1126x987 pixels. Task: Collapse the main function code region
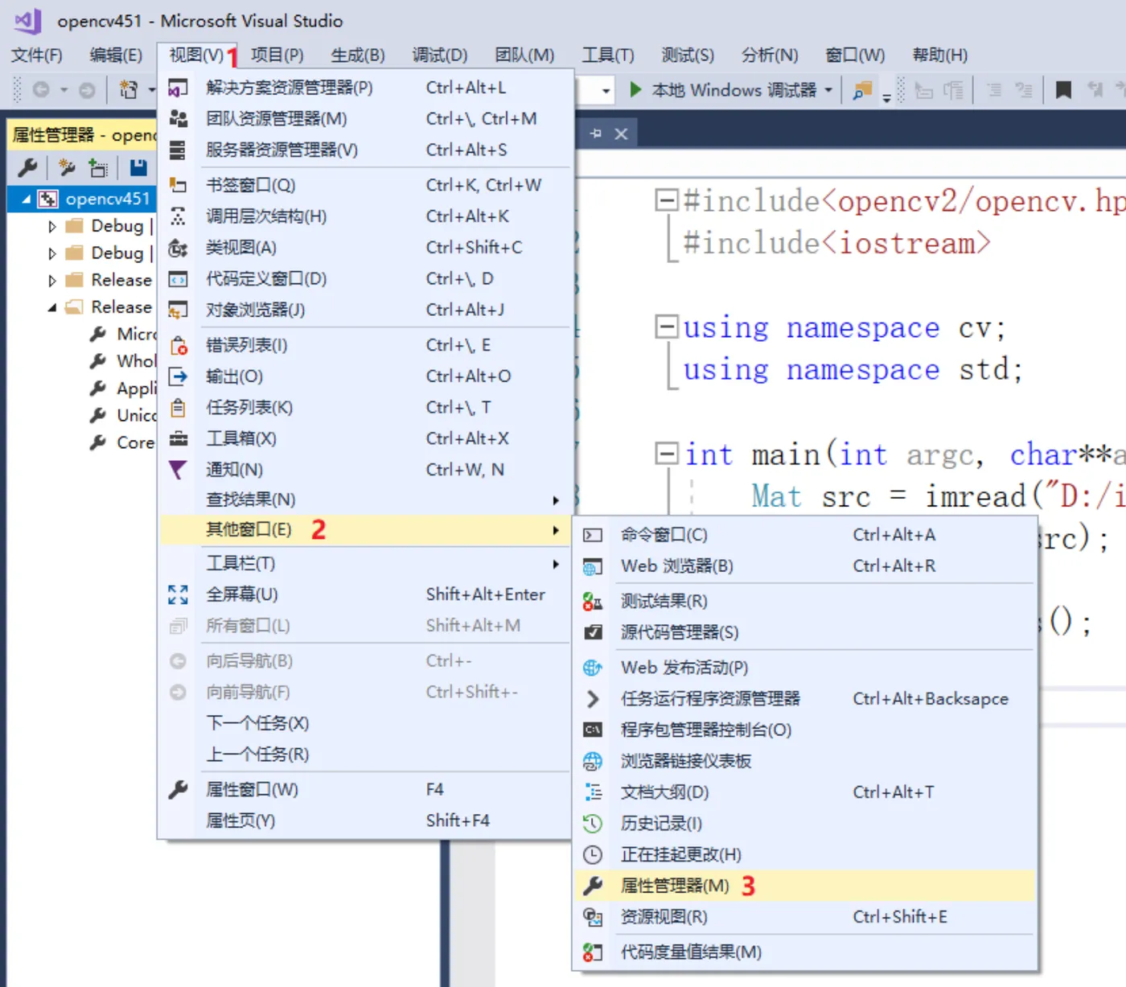(667, 454)
